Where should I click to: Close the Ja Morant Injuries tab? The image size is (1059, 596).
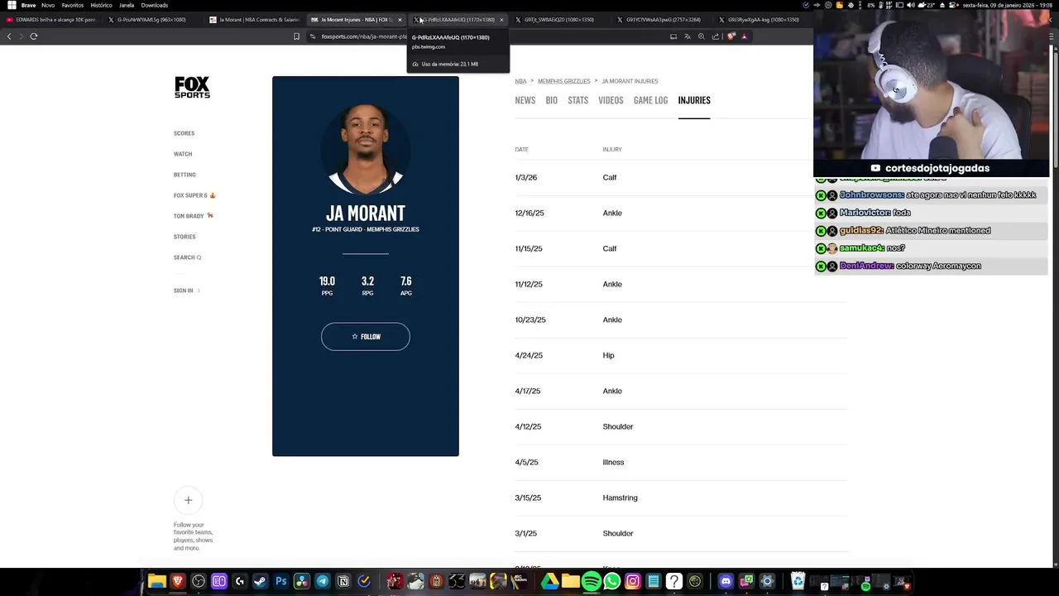click(x=400, y=20)
